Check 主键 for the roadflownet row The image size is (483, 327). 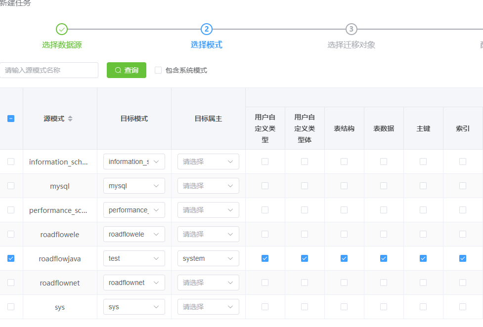coord(423,283)
